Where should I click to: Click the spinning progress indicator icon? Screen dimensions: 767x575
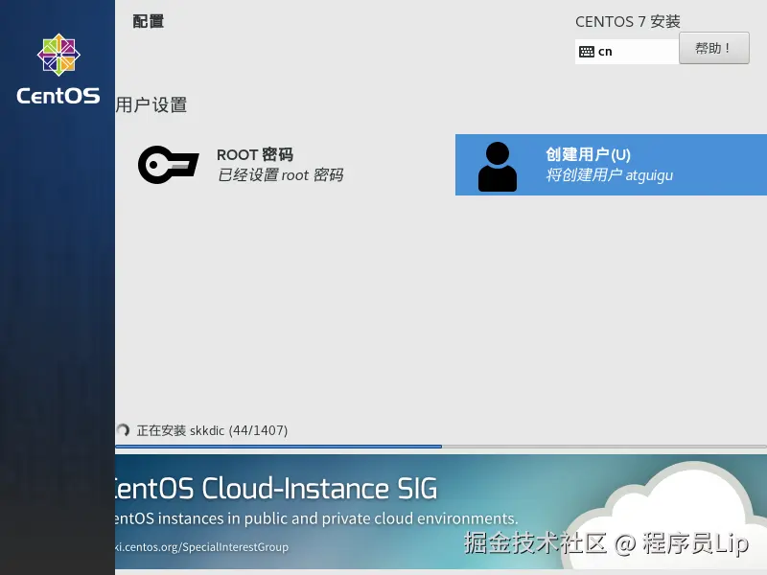click(x=123, y=430)
